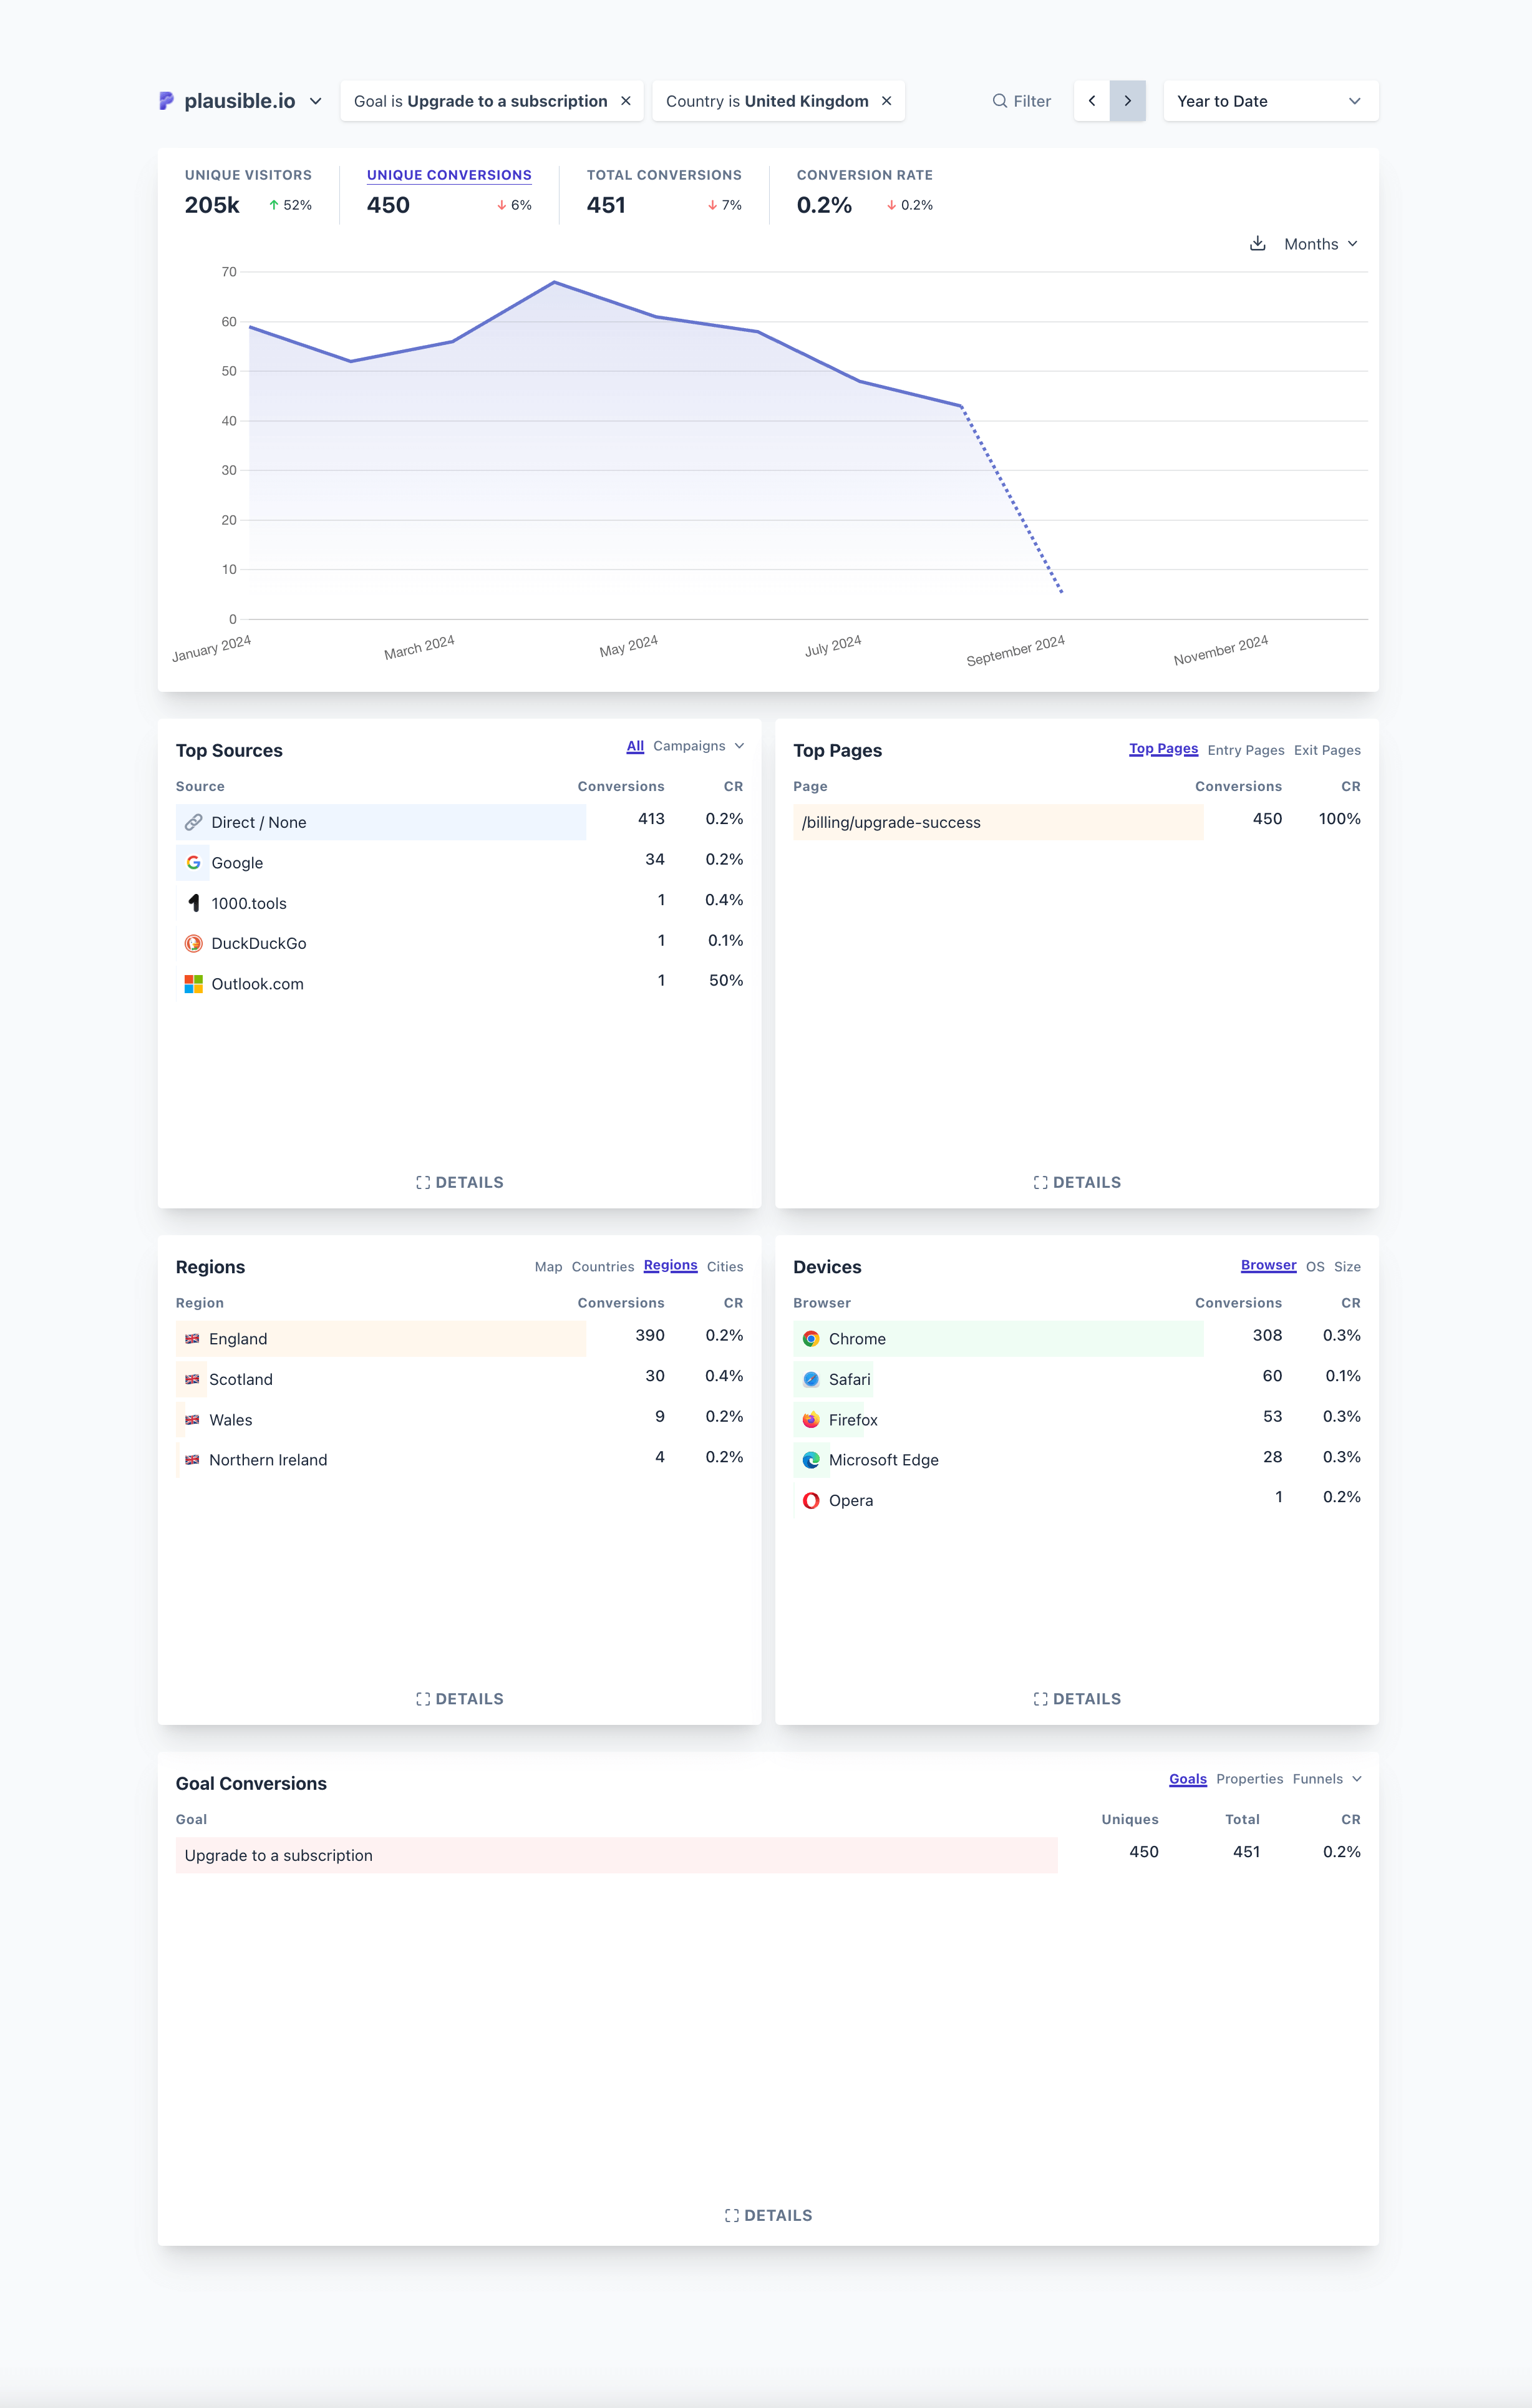Switch to the Cities tab
Image resolution: width=1532 pixels, height=2408 pixels.
tap(725, 1266)
